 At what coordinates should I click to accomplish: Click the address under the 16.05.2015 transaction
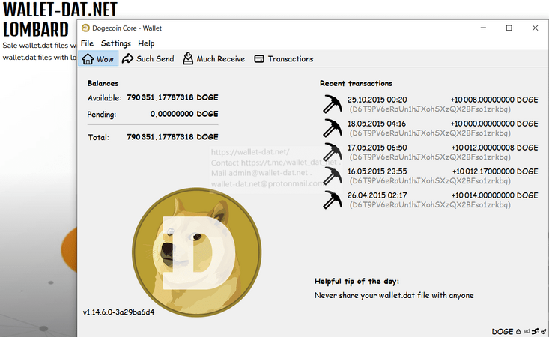pos(430,181)
